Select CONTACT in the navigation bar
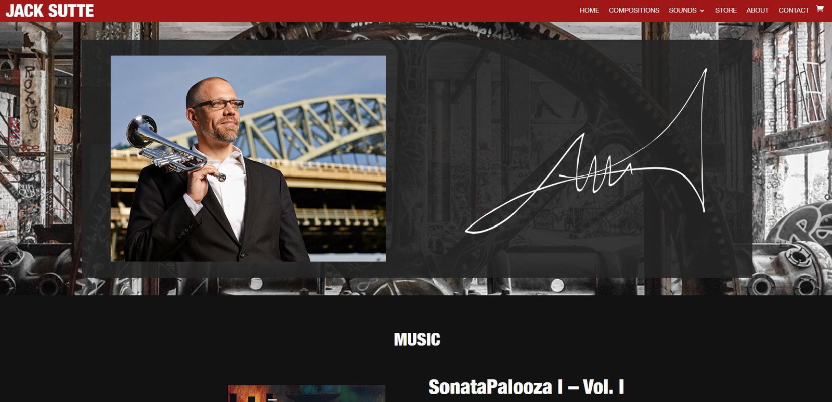The width and height of the screenshot is (832, 402). point(794,10)
